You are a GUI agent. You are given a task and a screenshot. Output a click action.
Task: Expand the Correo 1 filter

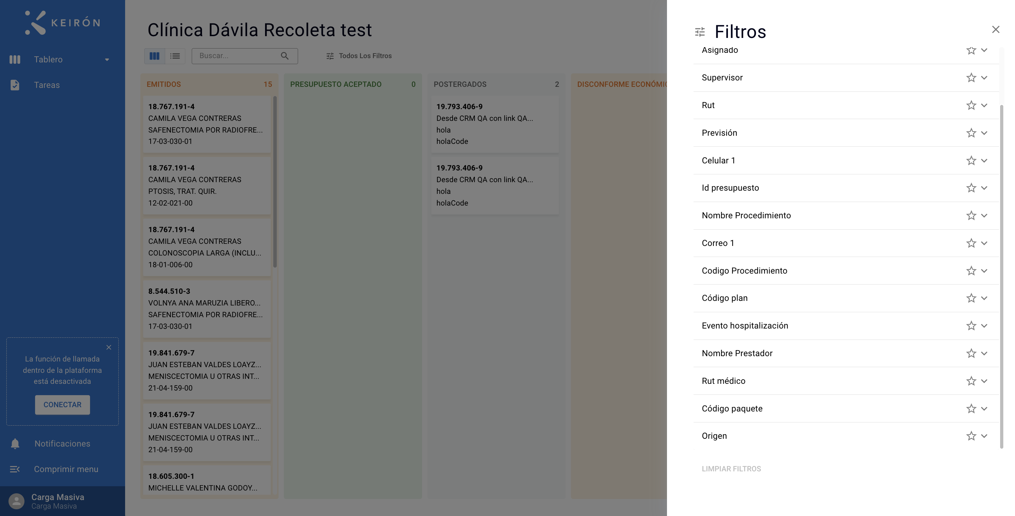click(984, 243)
